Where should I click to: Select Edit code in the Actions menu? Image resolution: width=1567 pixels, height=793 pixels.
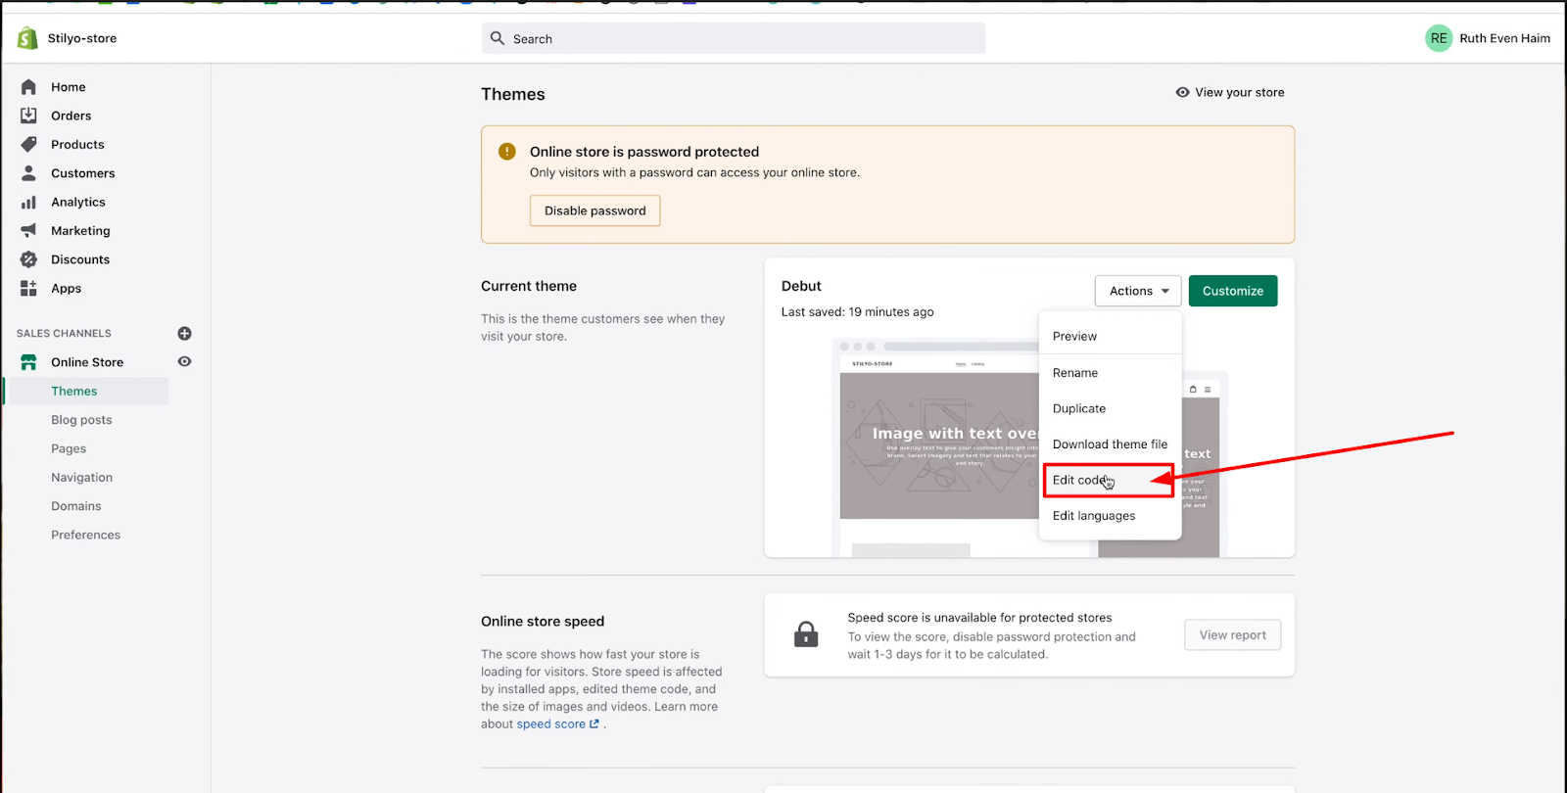tap(1109, 480)
